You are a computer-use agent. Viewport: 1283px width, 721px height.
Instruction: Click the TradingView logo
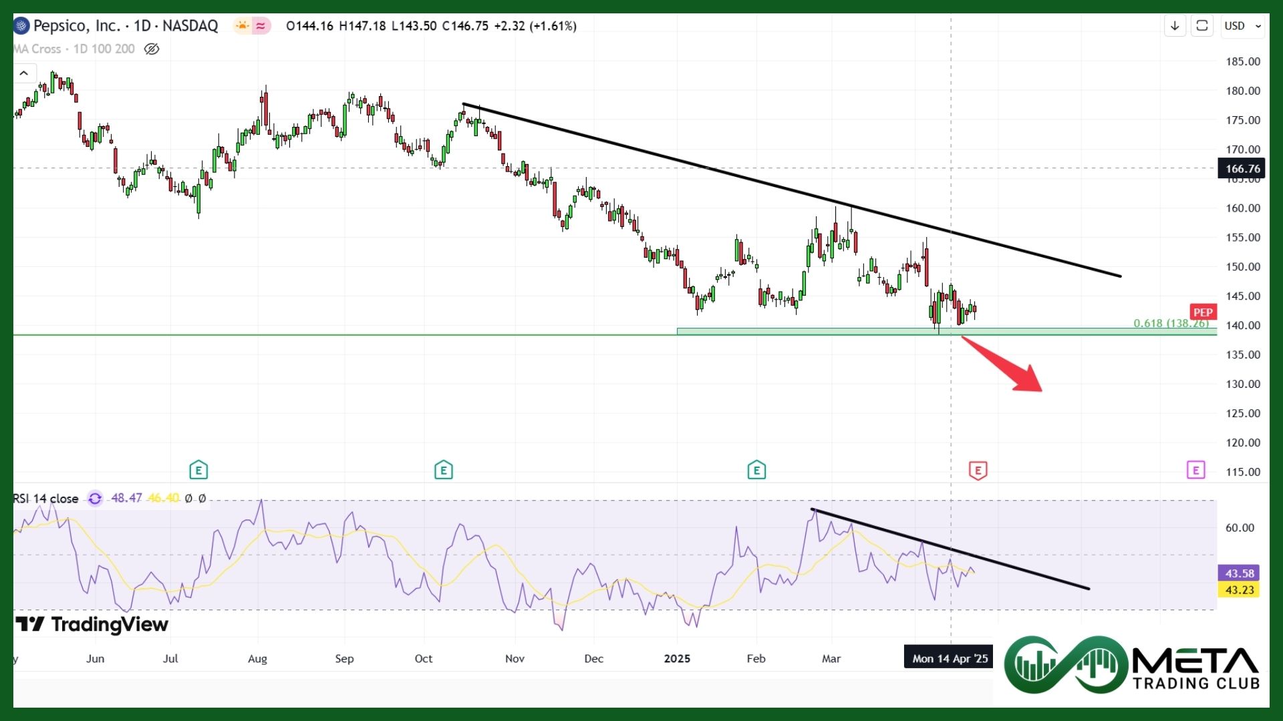tap(92, 625)
